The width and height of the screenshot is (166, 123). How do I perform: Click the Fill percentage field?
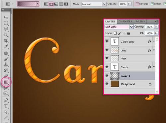(x=150, y=33)
